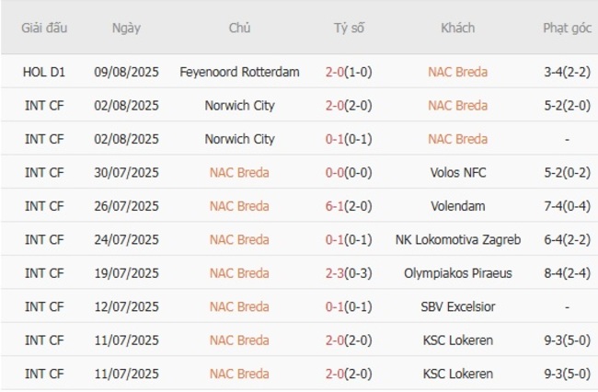Click the 2-3 score versus Olympiakos
The width and height of the screenshot is (598, 392).
tap(336, 273)
